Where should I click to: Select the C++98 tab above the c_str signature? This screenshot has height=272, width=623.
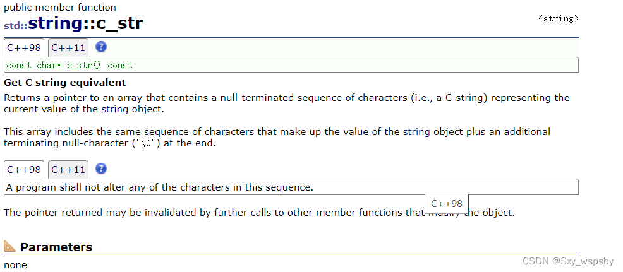pyautogui.click(x=25, y=47)
